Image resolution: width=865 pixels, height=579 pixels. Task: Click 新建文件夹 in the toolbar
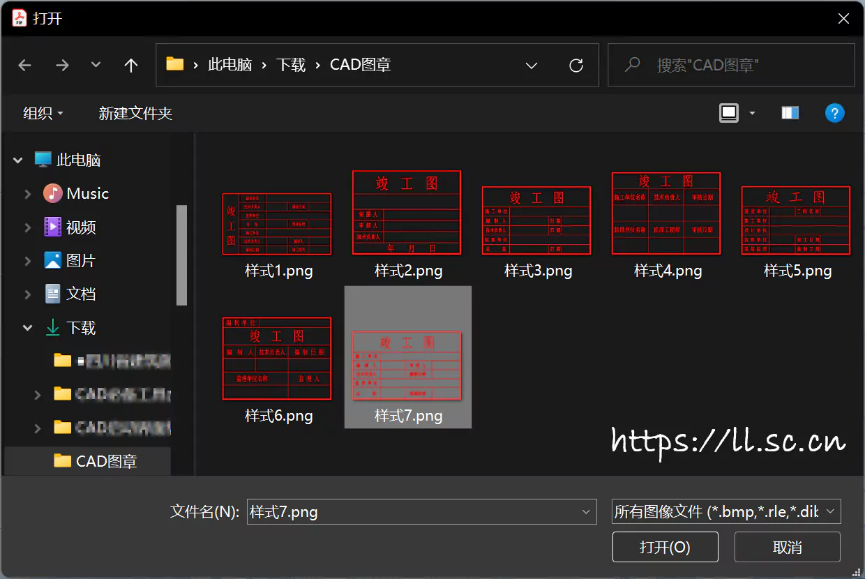135,113
